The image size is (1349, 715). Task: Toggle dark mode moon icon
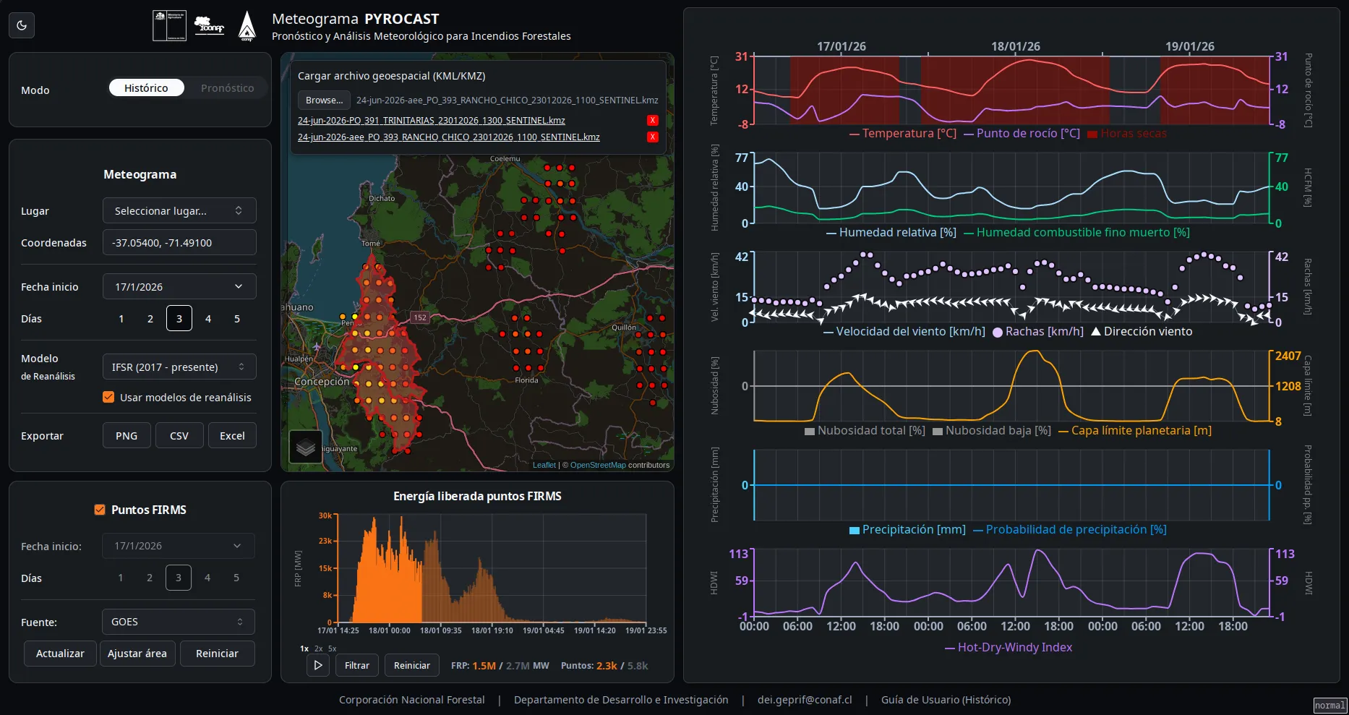pyautogui.click(x=22, y=25)
